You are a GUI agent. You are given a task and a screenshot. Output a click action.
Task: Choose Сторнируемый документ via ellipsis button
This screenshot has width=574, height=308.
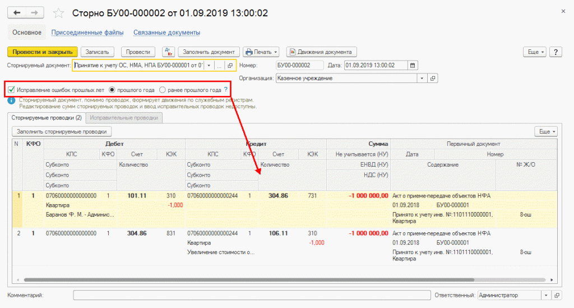pyautogui.click(x=219, y=66)
